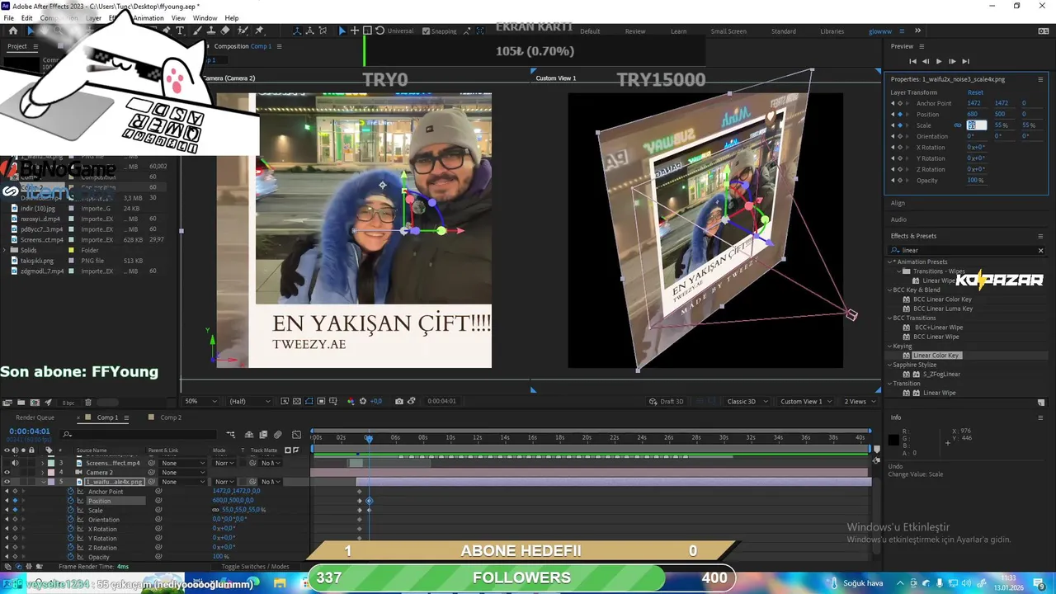This screenshot has height=594, width=1056.
Task: Collapse the Keying effects category
Action: coord(891,346)
